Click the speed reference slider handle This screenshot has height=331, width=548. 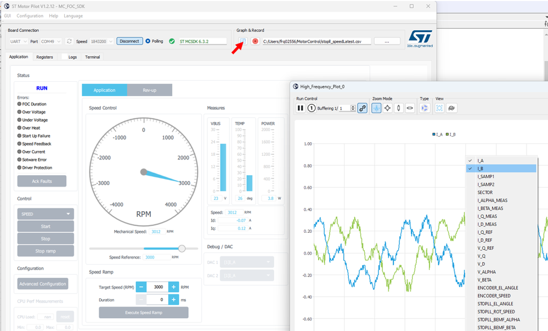[182, 249]
